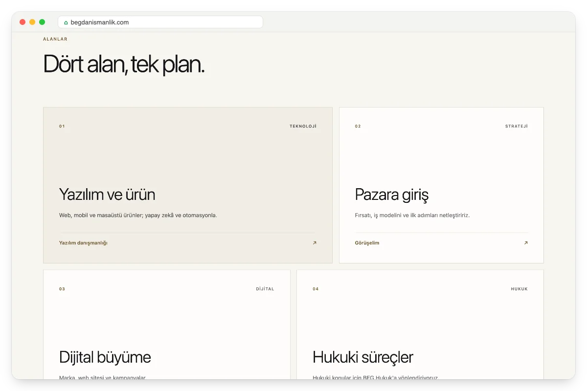Select the HUKUK category label
The image size is (587, 391).
519,289
